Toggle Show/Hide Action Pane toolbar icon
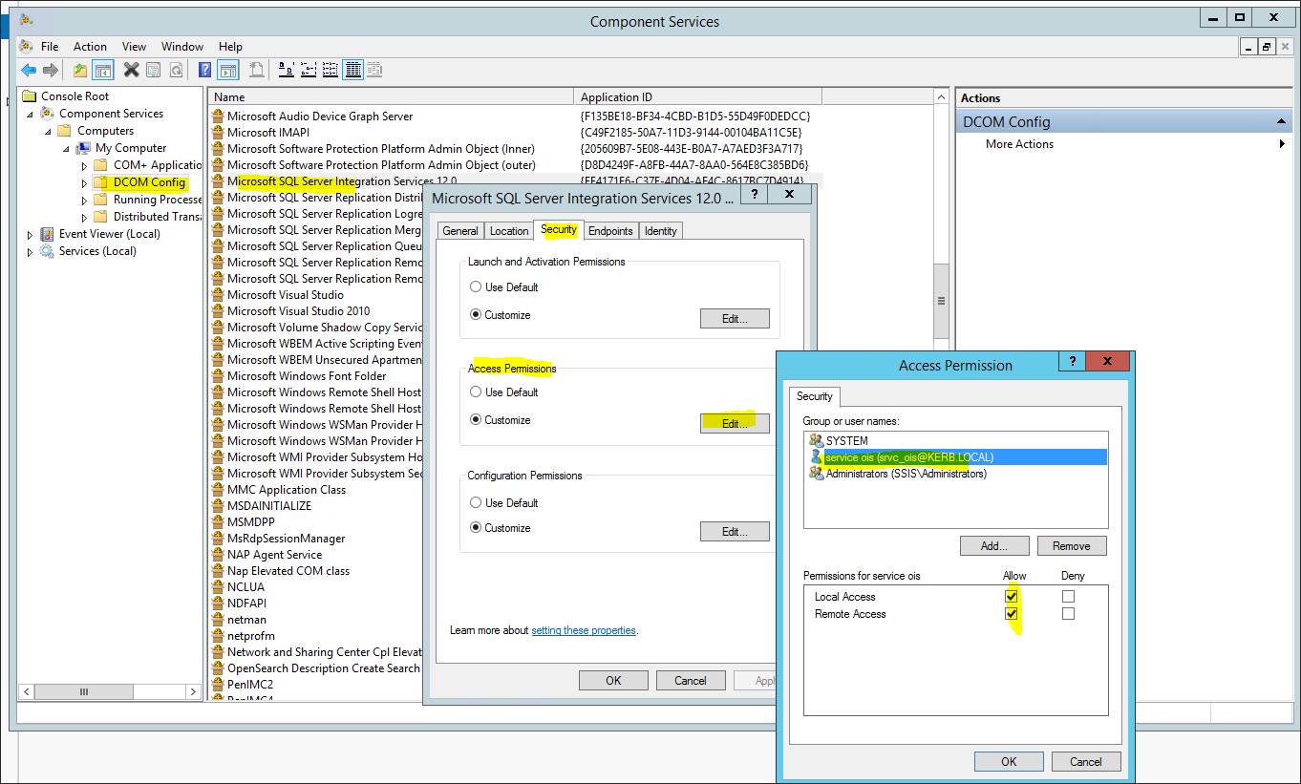Viewport: 1301px width, 784px height. pyautogui.click(x=227, y=70)
